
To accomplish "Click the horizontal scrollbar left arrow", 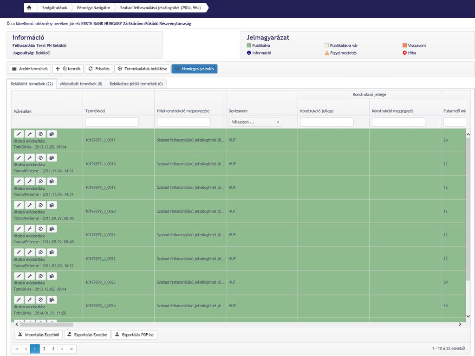I will point(17,324).
